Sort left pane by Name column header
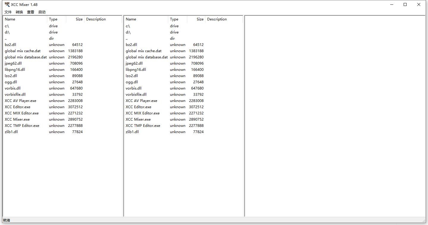The image size is (428, 225). click(x=25, y=19)
